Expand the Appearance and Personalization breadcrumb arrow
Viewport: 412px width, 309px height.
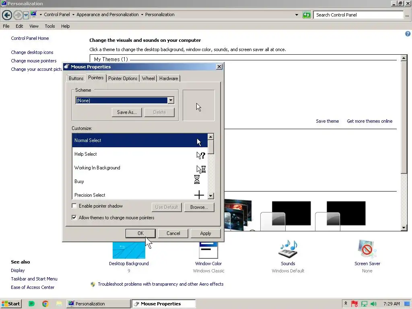(x=142, y=15)
